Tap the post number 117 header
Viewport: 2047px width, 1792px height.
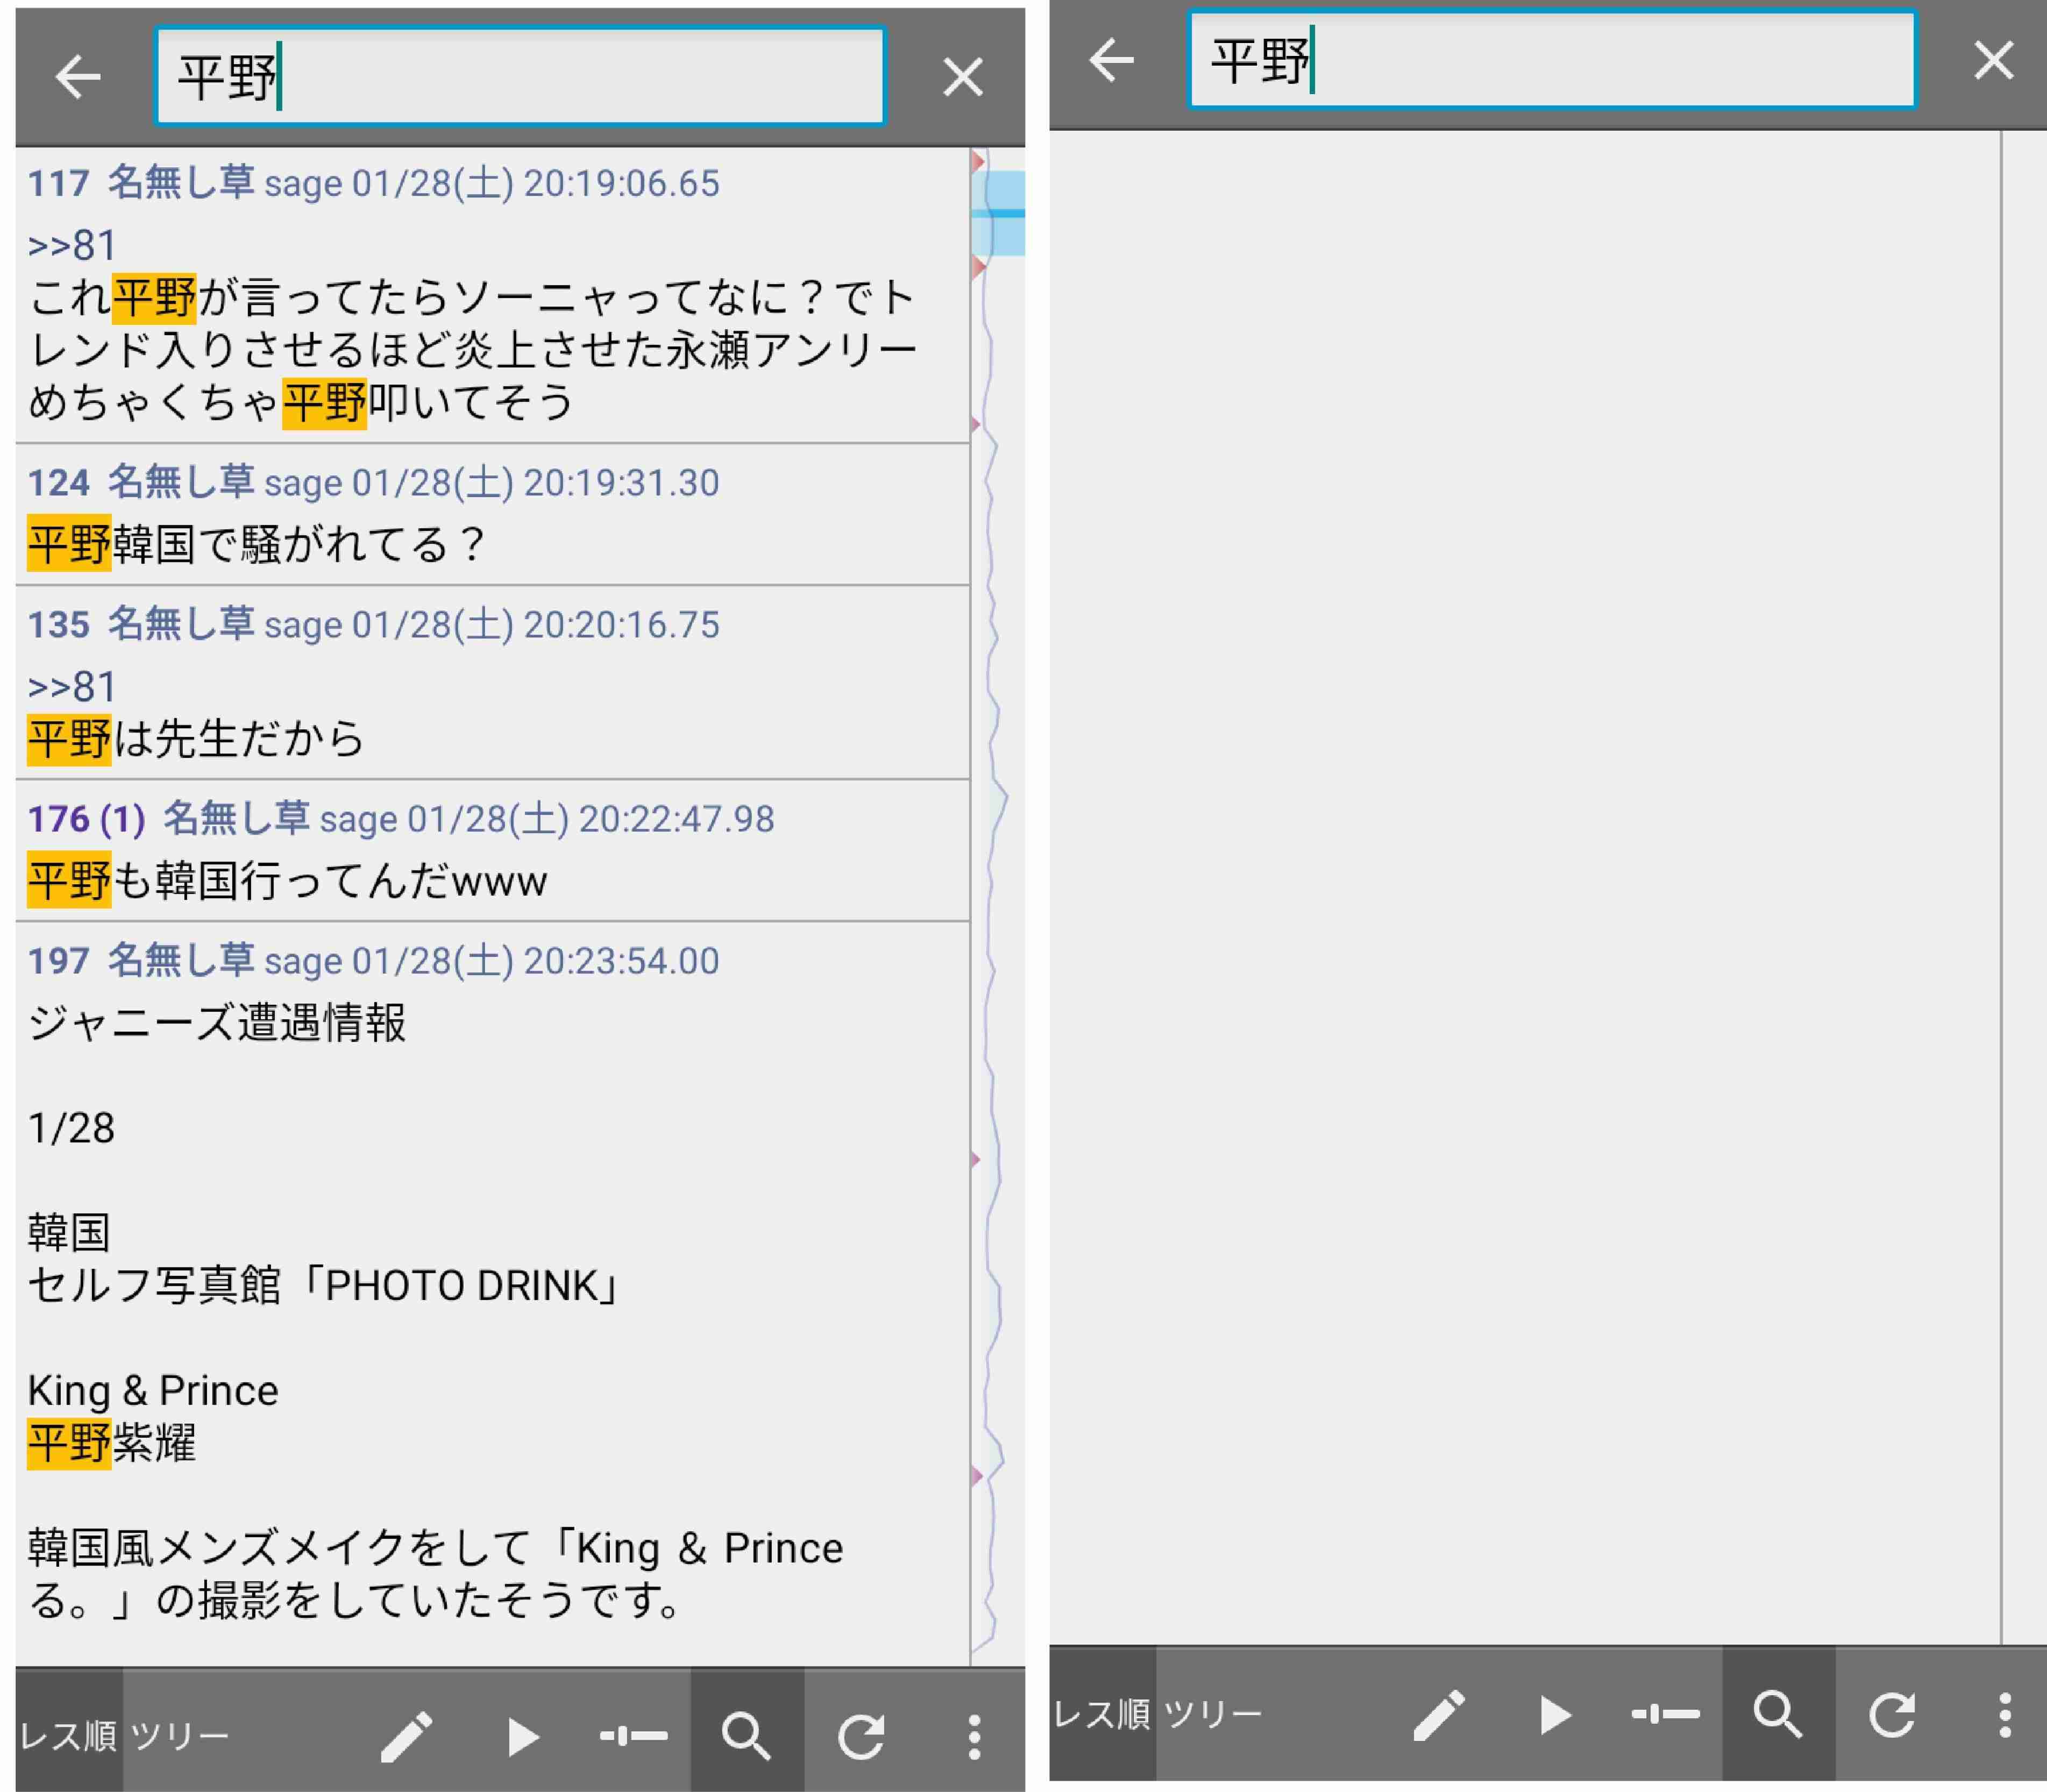(x=58, y=184)
